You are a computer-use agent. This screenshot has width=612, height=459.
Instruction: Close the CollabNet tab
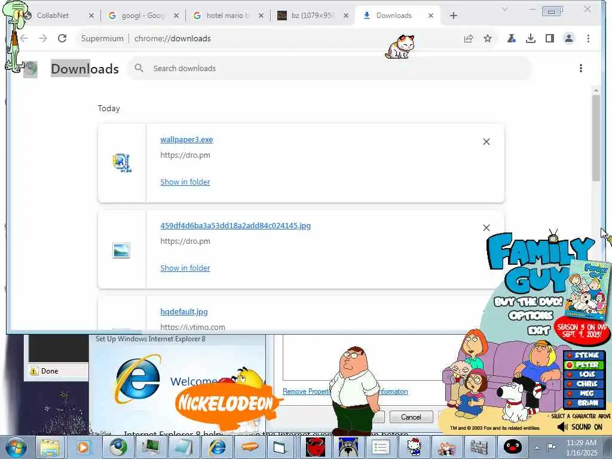click(x=91, y=16)
